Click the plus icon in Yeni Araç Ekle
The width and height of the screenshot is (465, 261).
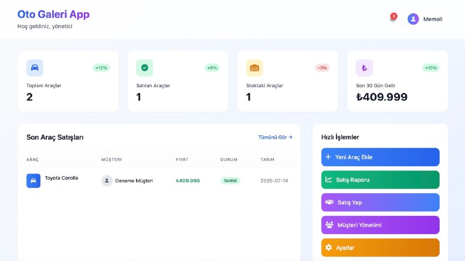pyautogui.click(x=328, y=157)
